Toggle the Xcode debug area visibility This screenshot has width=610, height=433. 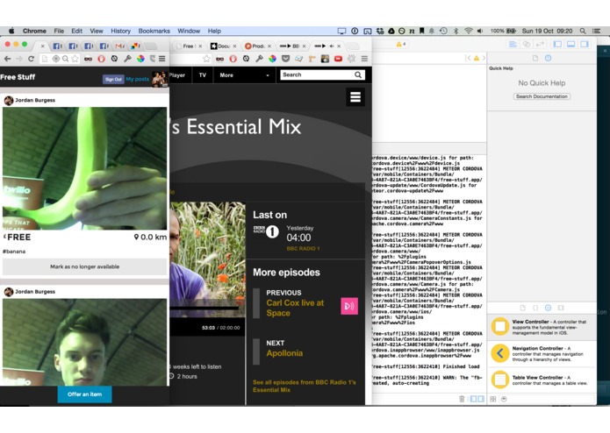[571, 45]
